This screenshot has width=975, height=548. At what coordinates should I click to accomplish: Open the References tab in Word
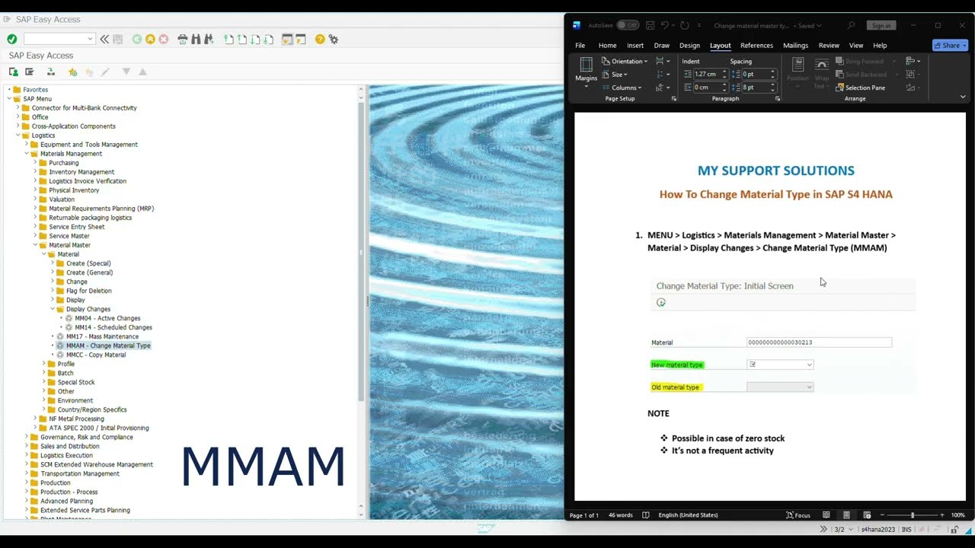[756, 46]
